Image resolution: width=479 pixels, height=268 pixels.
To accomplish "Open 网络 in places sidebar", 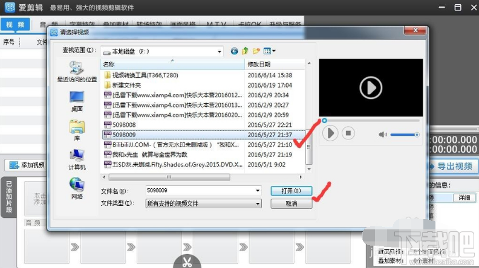I will tap(77, 189).
